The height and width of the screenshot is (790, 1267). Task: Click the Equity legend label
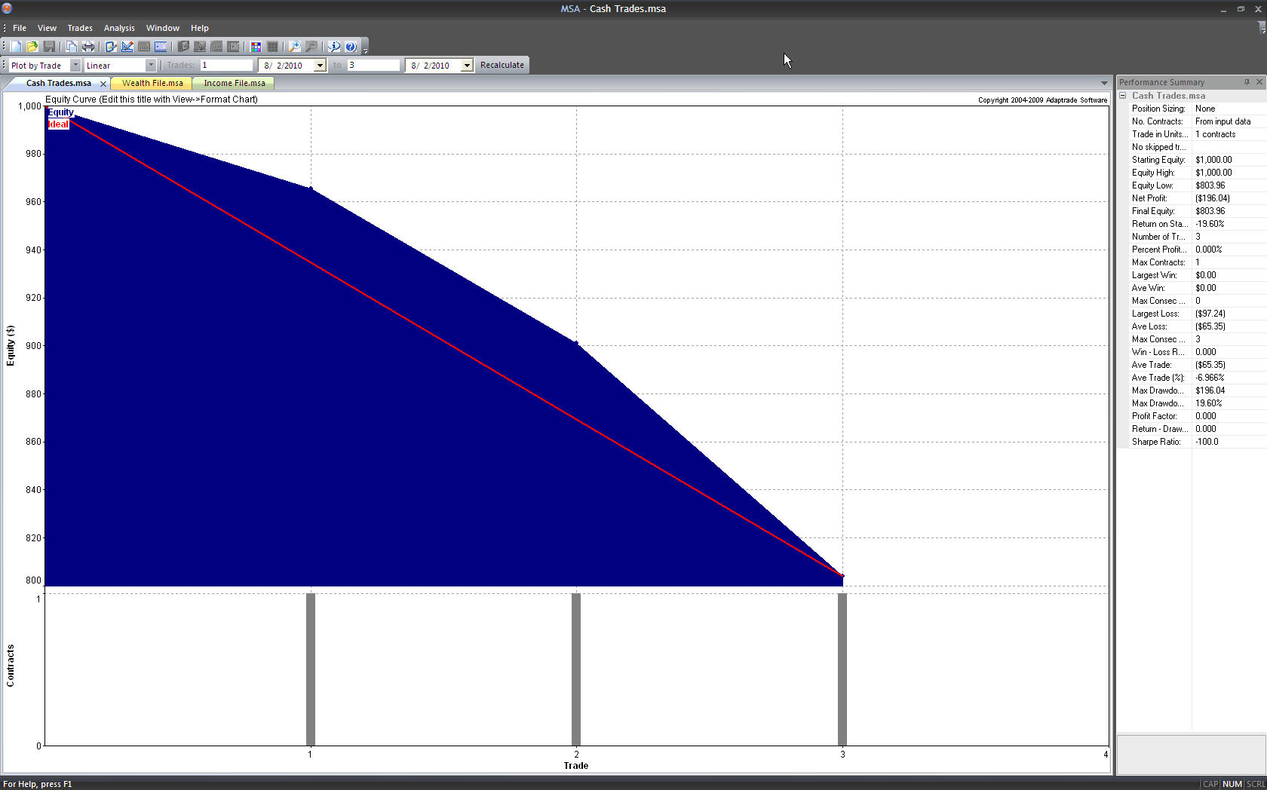[x=61, y=112]
